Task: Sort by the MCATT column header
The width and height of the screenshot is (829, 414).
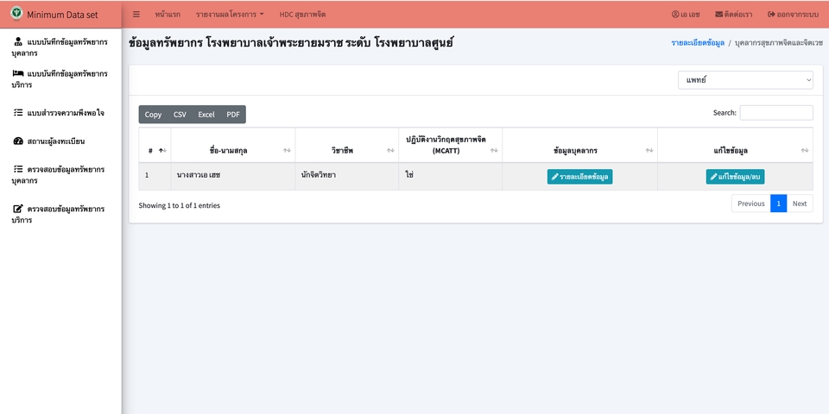Action: tap(451, 145)
